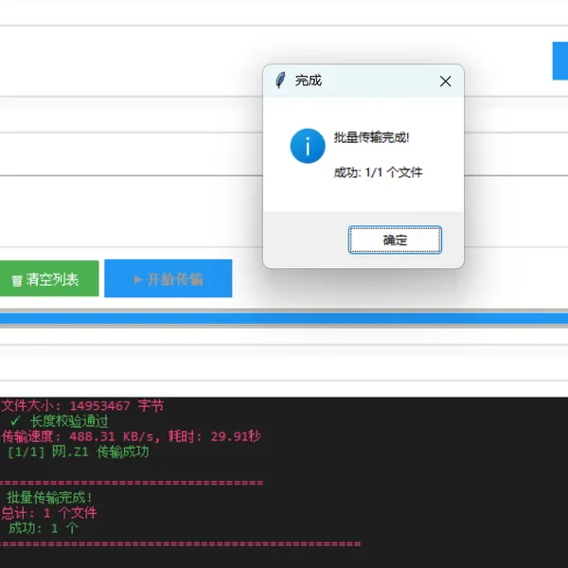The width and height of the screenshot is (568, 568).
Task: Select log line 总计: 1 个文件
Action: click(49, 513)
